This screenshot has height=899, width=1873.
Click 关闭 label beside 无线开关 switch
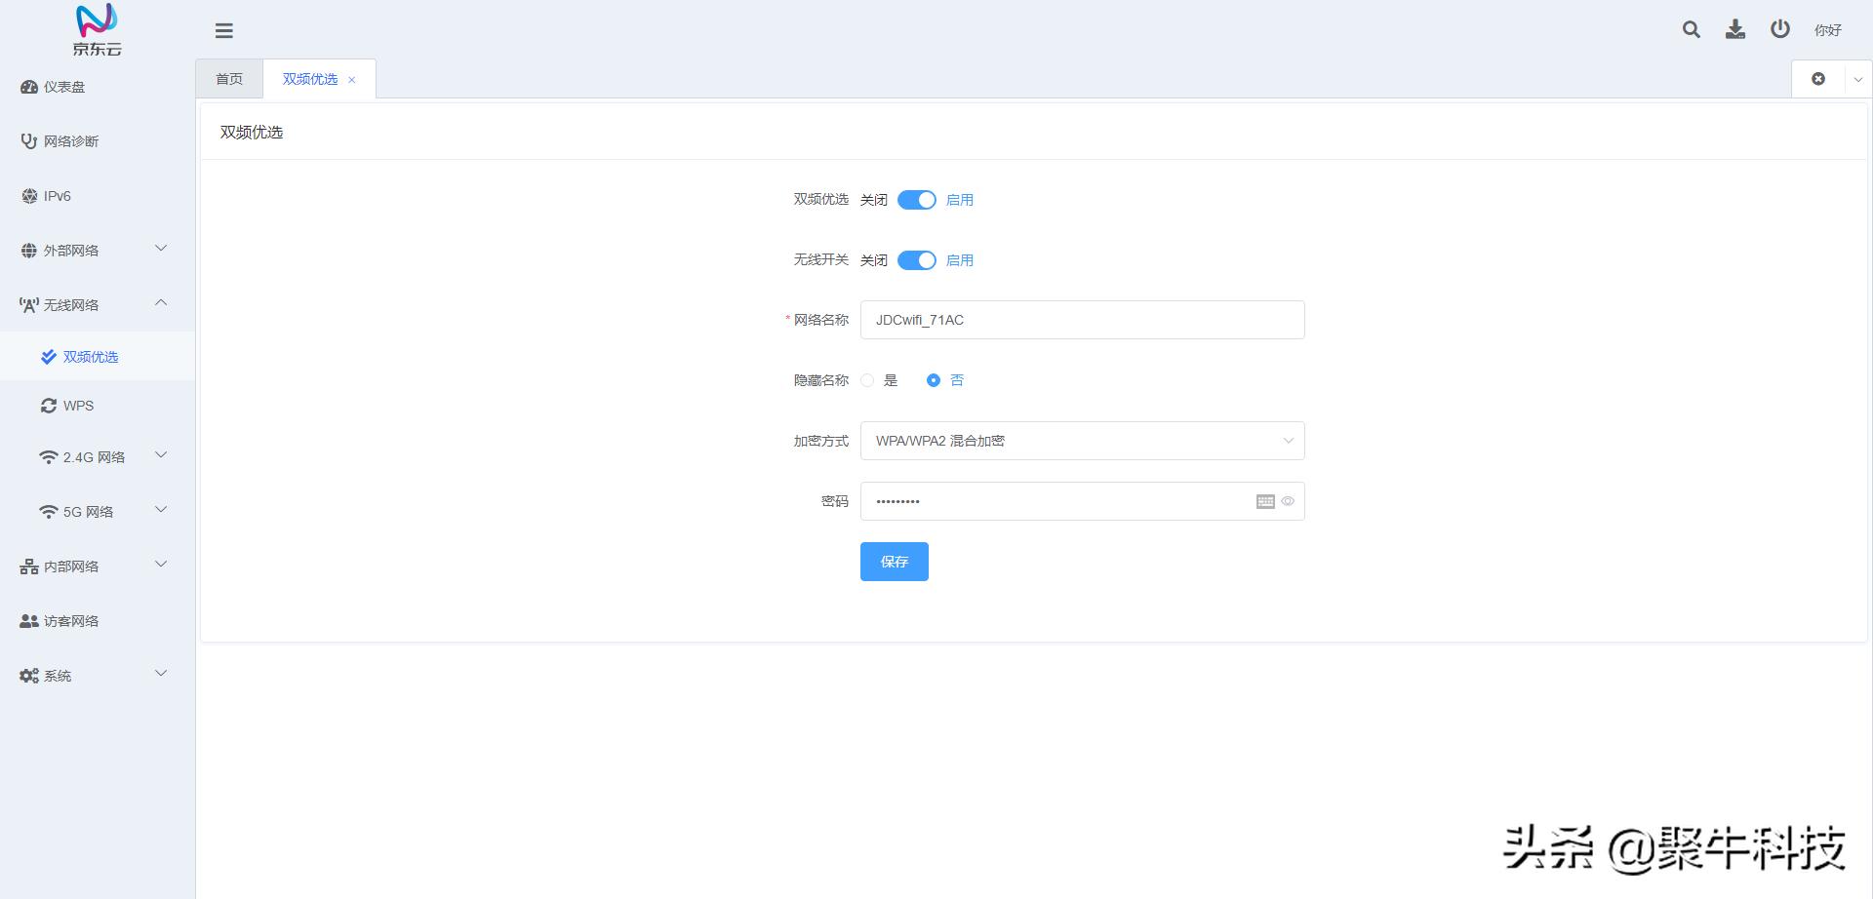(874, 260)
